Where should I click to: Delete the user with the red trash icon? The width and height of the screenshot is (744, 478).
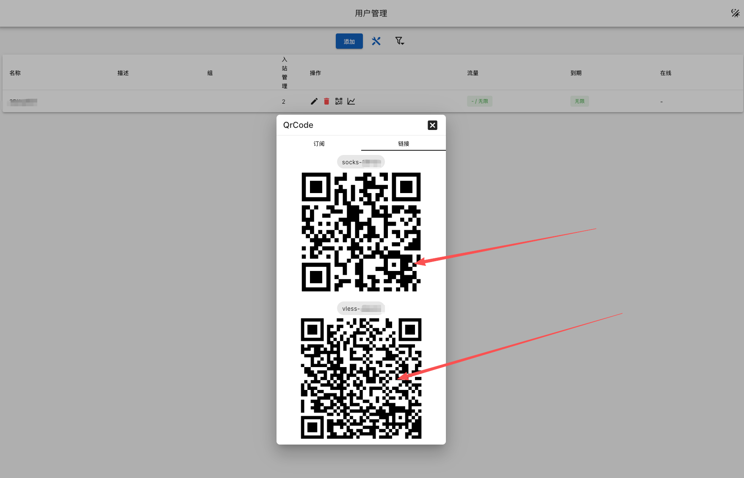326,101
